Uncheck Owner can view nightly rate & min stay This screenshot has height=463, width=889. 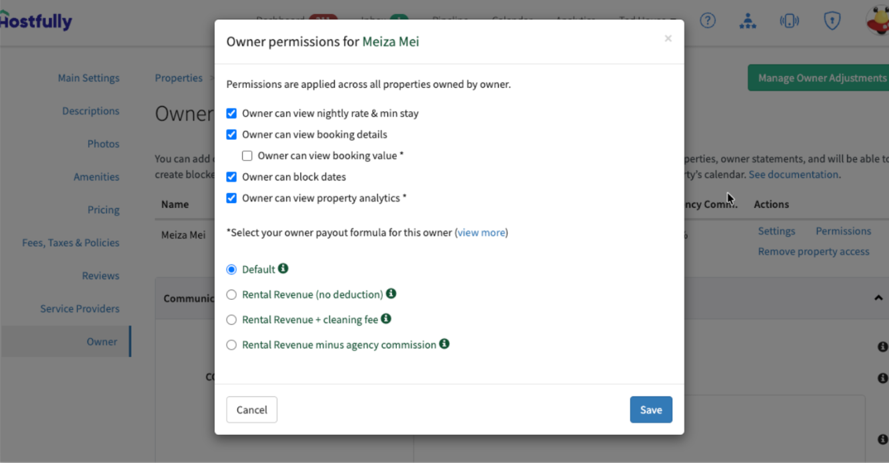tap(231, 113)
